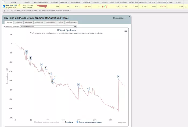Select the $ win marker near game 200
Viewport: 188px width, 127px height.
(78, 85)
